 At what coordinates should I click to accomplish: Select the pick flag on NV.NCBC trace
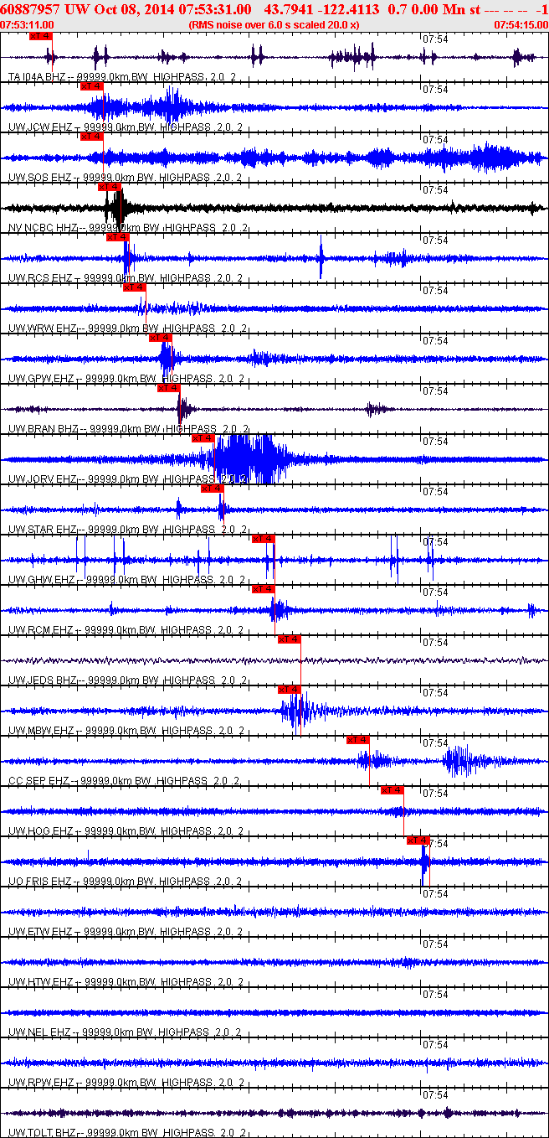109,187
